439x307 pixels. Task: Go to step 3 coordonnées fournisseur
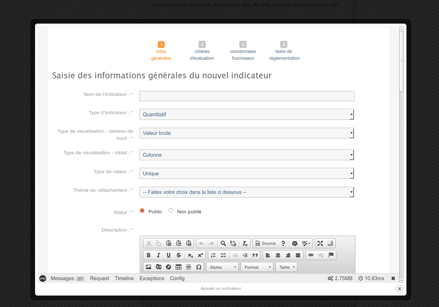click(x=243, y=51)
